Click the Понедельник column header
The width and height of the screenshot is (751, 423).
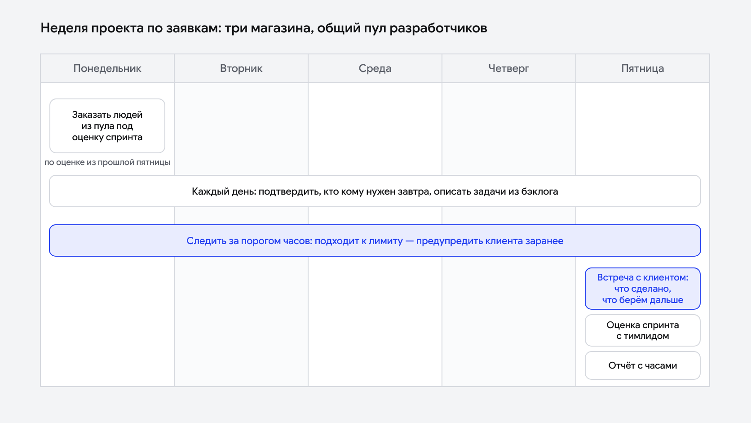tap(107, 68)
